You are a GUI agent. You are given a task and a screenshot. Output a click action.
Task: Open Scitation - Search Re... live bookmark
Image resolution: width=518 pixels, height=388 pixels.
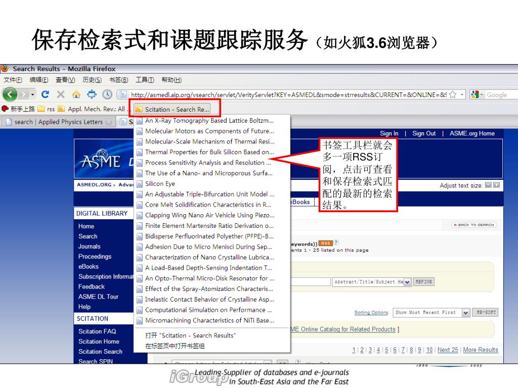pos(172,109)
